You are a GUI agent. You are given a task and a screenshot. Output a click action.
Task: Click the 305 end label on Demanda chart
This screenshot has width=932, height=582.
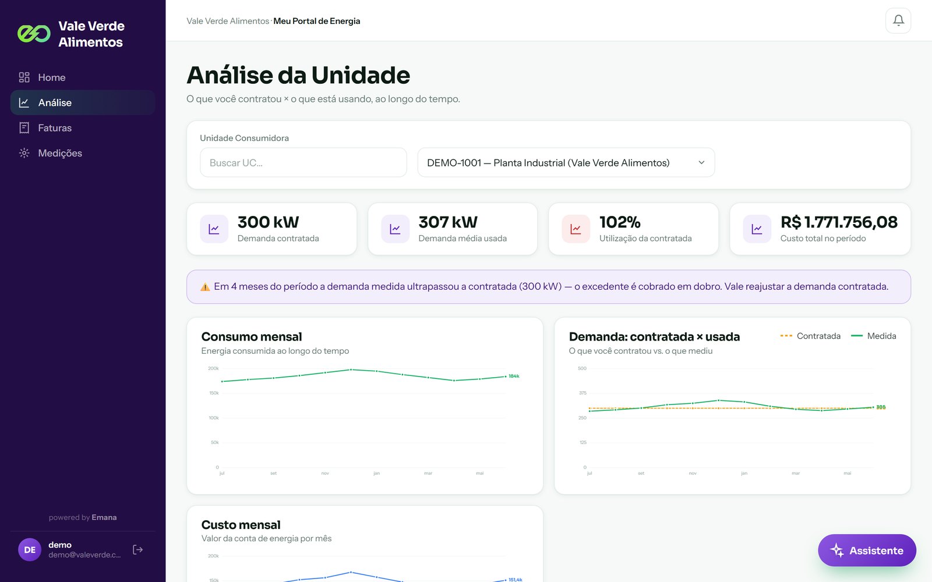pyautogui.click(x=881, y=407)
